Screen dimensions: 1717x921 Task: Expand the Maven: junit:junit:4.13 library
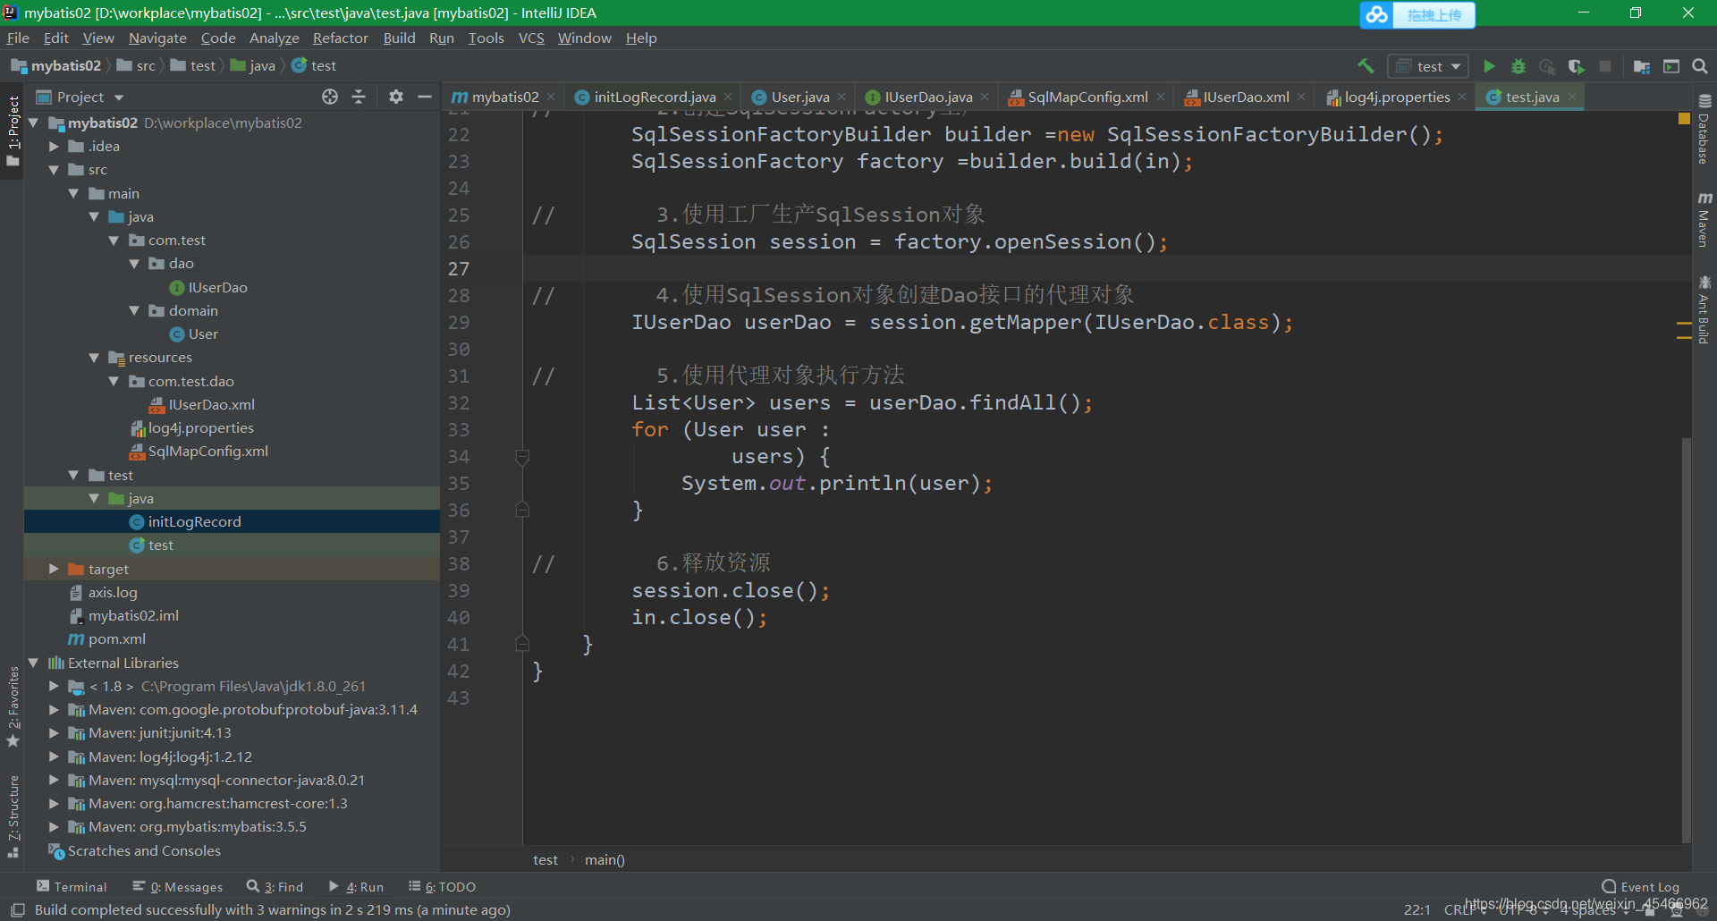(54, 732)
